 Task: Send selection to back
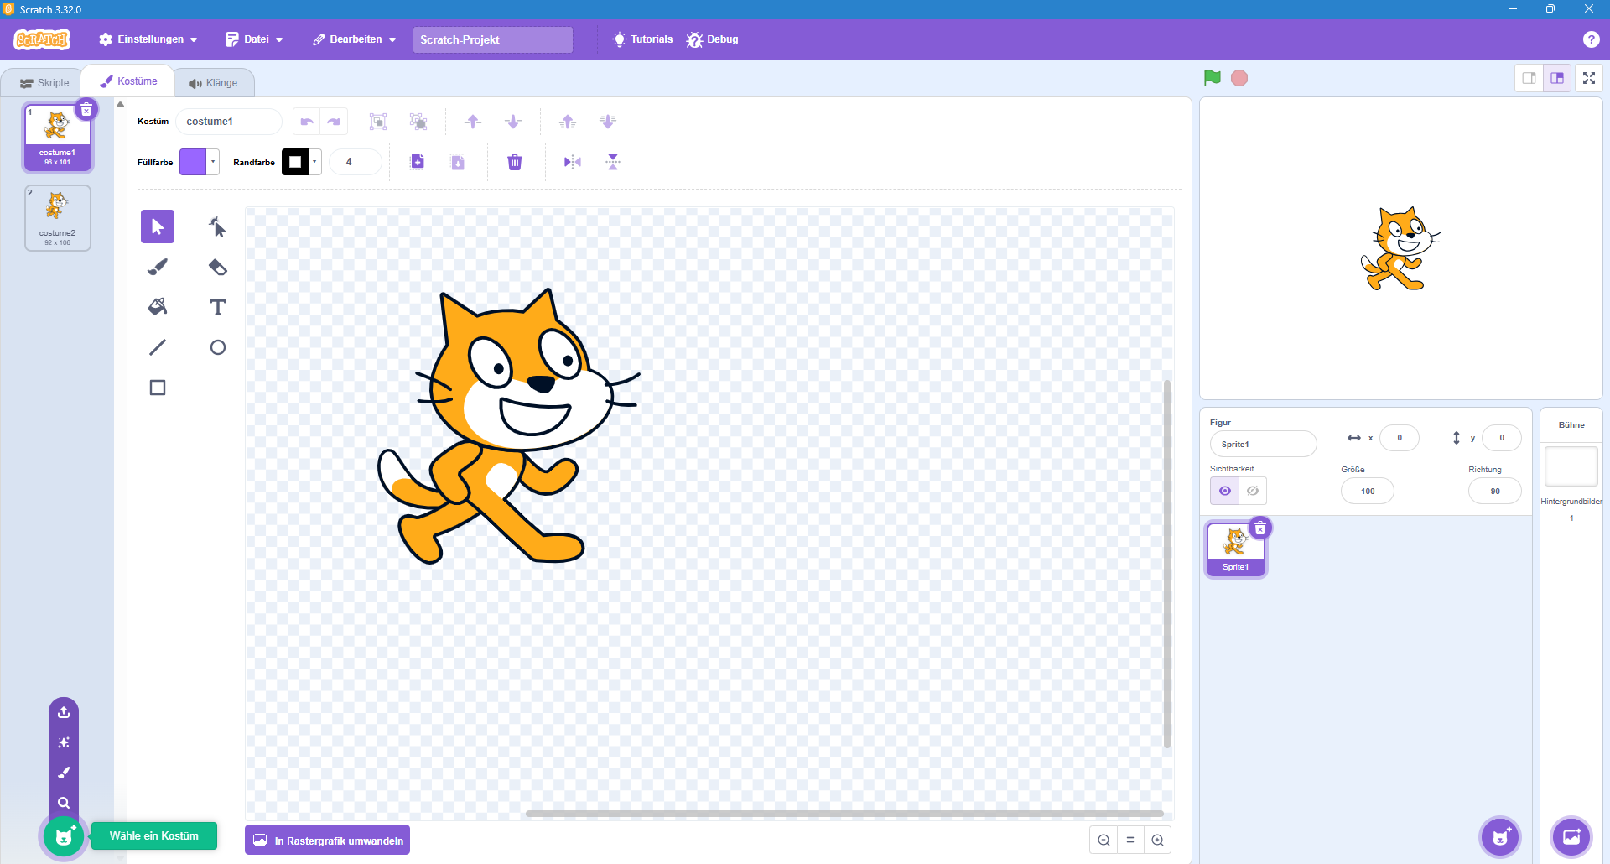[x=608, y=122]
